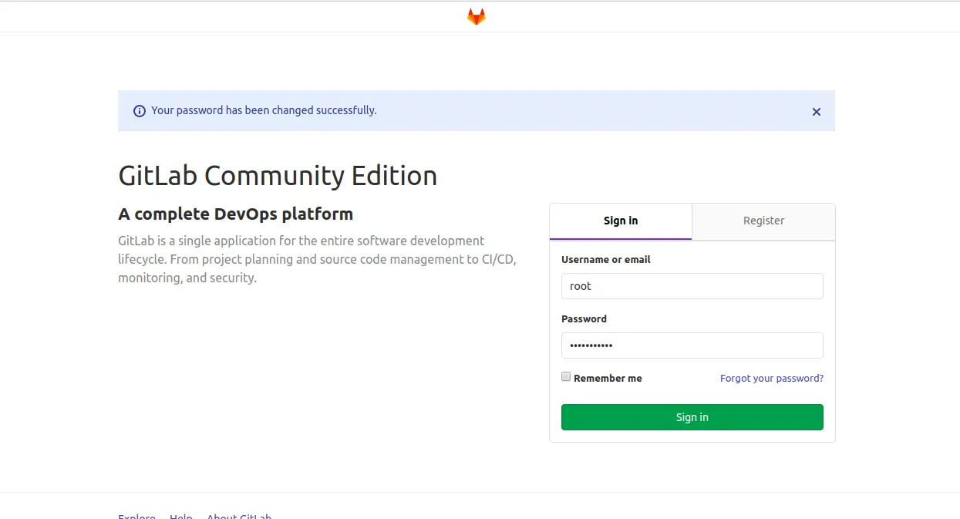The height and width of the screenshot is (519, 960).
Task: Click the 'Username or email' label
Action: 606,260
